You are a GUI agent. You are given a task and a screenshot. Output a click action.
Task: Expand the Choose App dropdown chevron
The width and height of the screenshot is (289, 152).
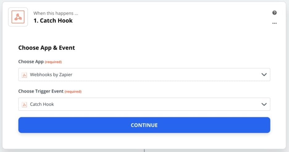[x=264, y=75]
